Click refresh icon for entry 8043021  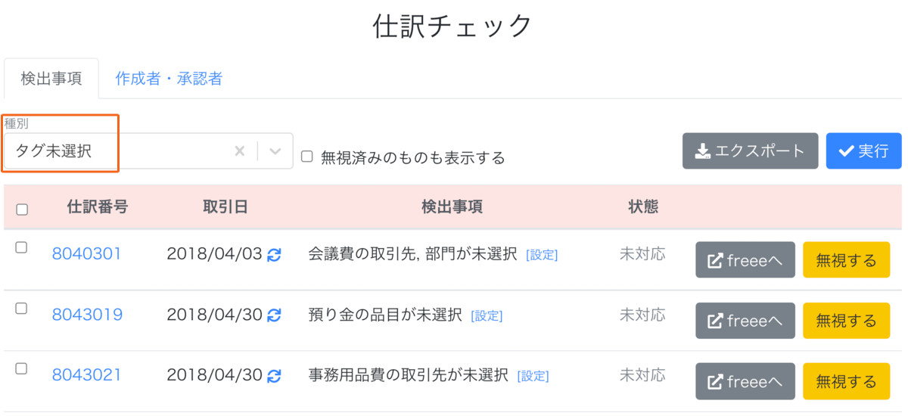275,375
